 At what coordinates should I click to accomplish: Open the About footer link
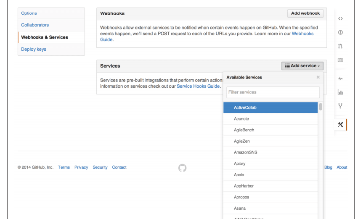coord(342,167)
